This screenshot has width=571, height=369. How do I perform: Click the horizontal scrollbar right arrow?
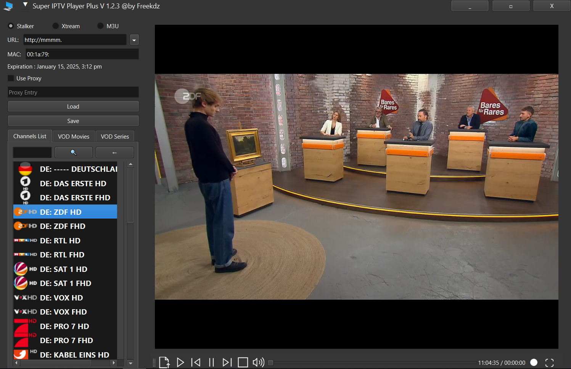click(113, 363)
